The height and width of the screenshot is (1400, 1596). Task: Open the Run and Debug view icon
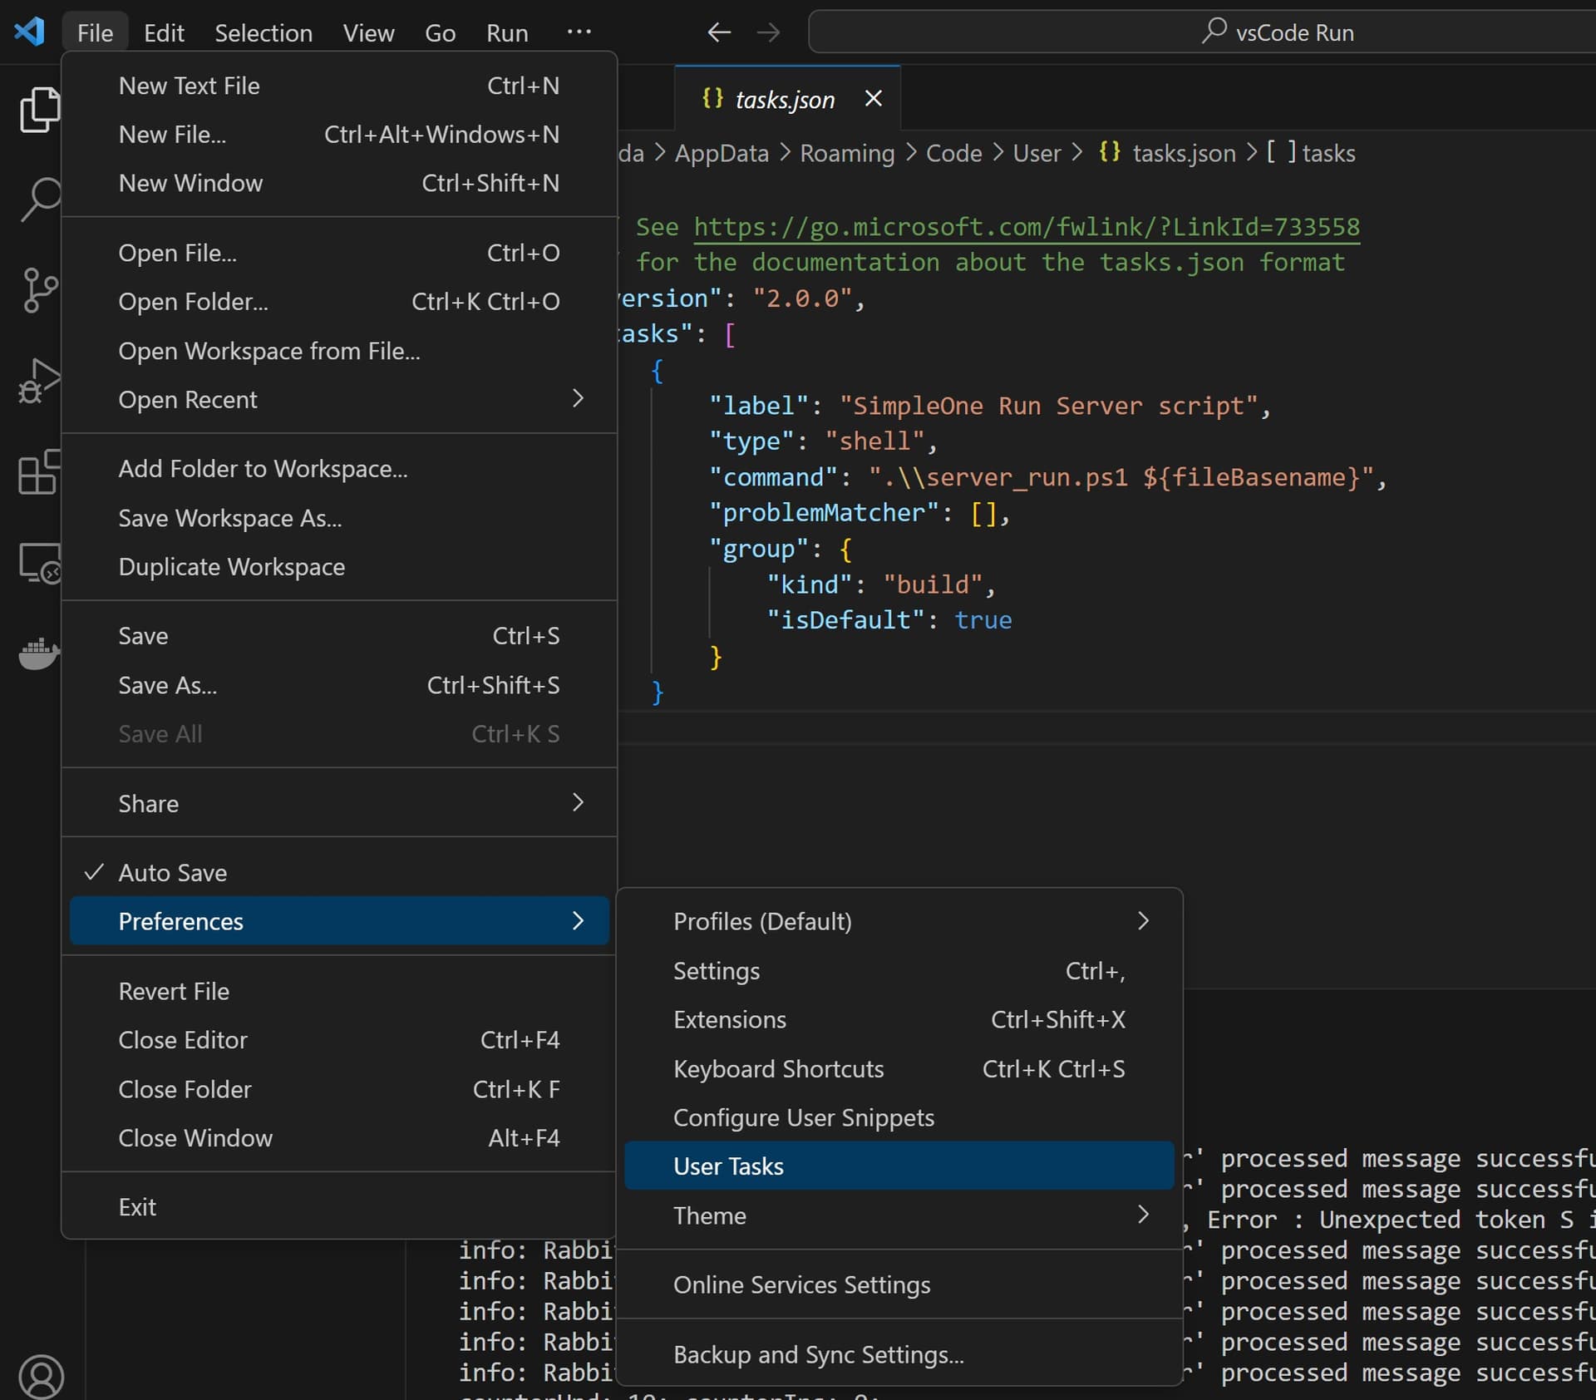click(x=38, y=381)
